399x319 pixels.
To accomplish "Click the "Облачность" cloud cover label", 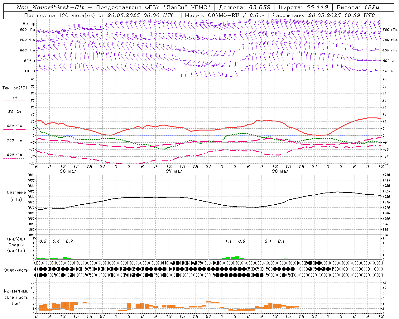I will point(16,270).
